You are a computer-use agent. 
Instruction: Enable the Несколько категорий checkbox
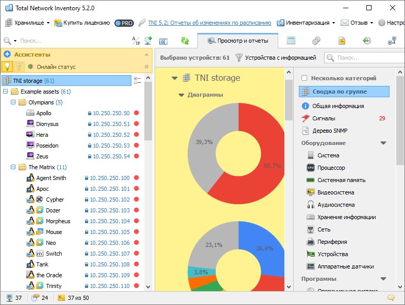click(305, 78)
